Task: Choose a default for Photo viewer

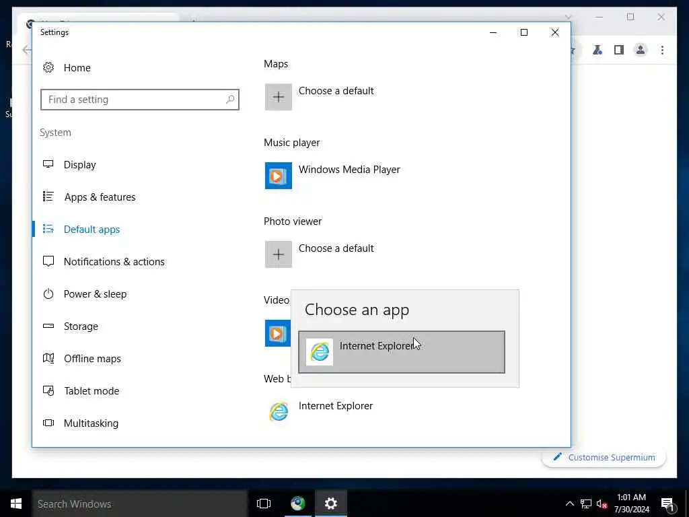Action: pos(336,248)
